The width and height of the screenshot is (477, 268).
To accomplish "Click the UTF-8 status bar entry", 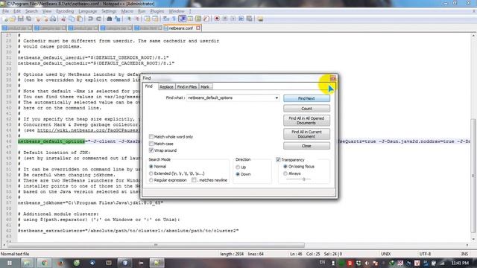I will click(x=425, y=254).
